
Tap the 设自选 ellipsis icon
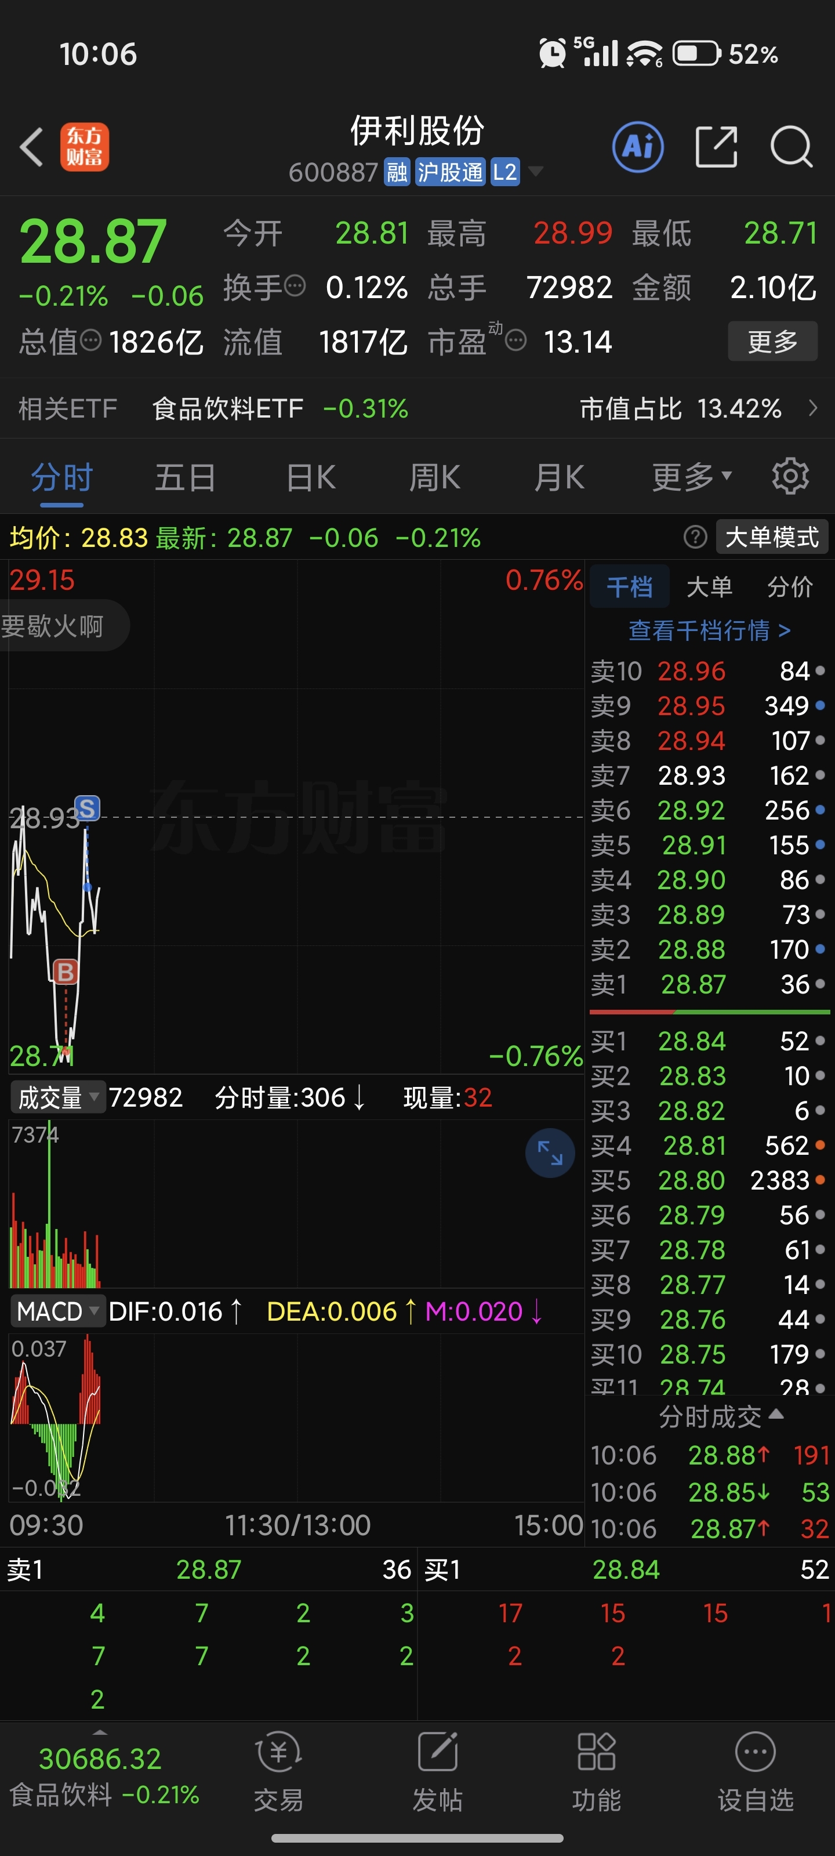[755, 1752]
